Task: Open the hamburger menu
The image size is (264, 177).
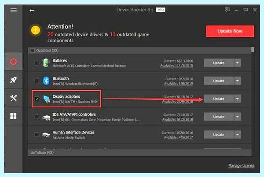Action: (14, 10)
